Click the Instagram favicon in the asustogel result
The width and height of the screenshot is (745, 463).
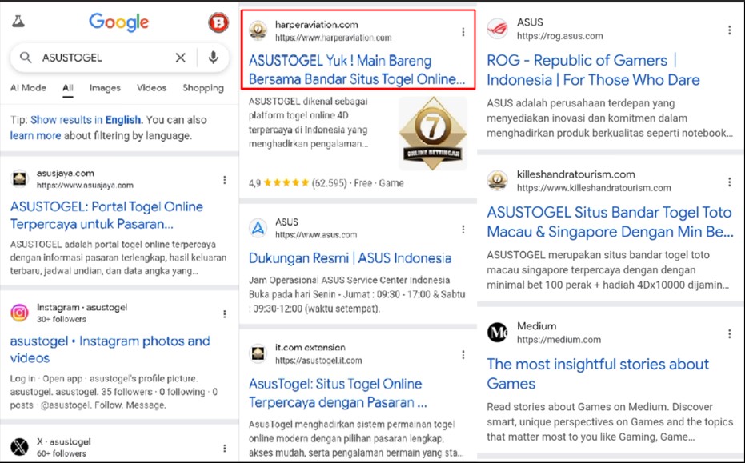(x=20, y=313)
